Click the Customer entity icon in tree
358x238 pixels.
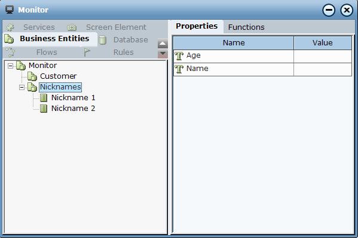pos(32,76)
